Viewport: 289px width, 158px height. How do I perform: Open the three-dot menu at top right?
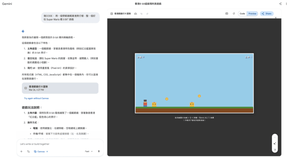[x=286, y=4]
